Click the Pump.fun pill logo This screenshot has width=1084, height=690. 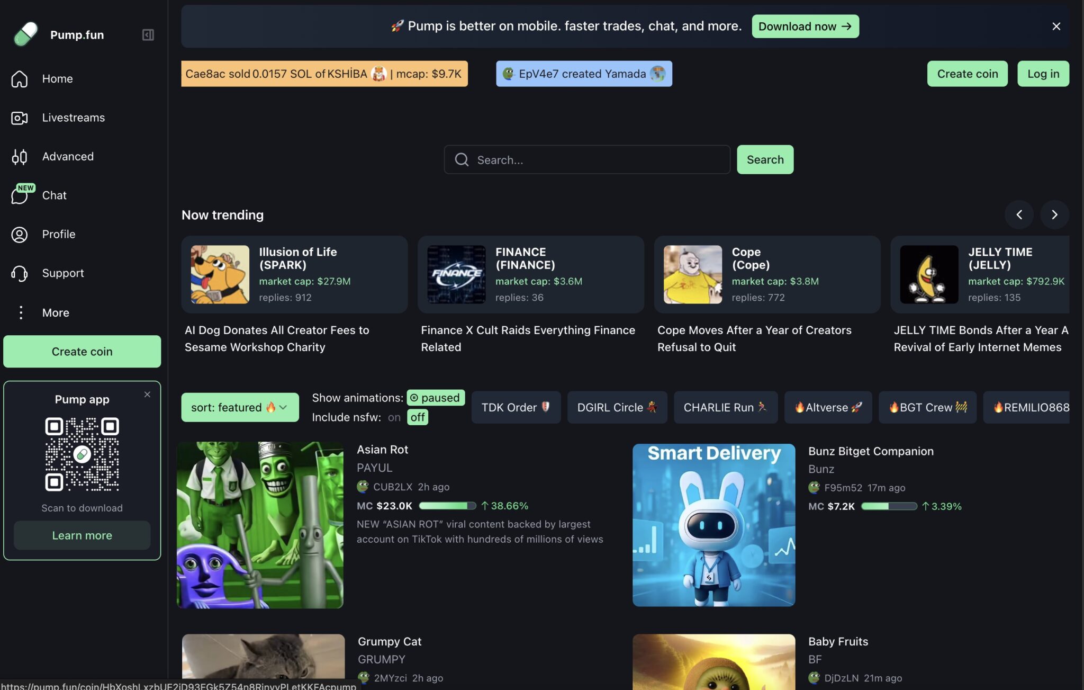click(26, 34)
